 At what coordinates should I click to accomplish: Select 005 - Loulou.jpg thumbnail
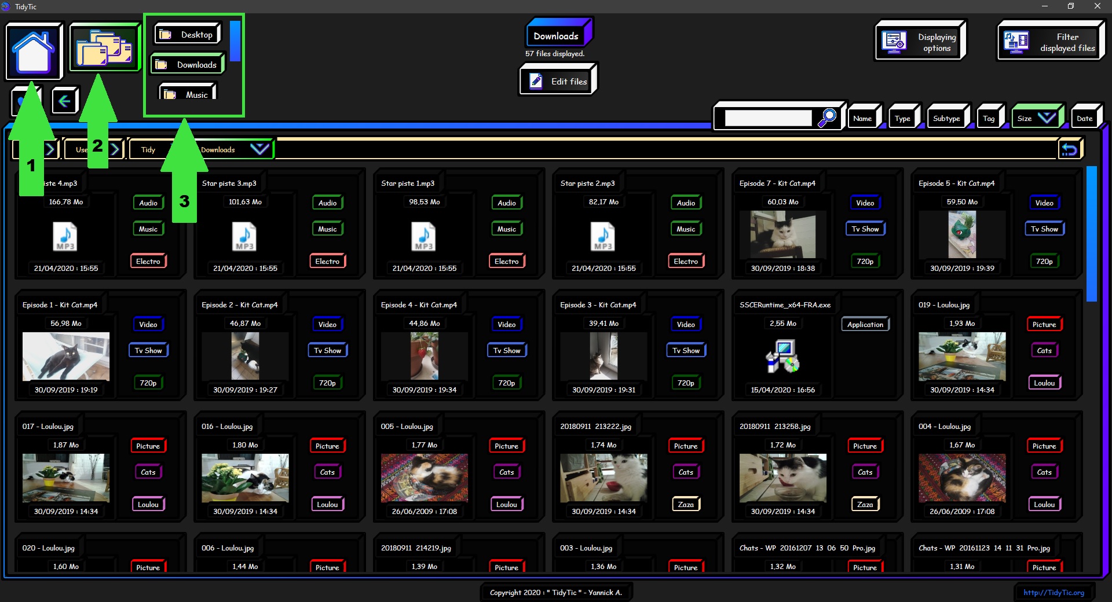click(424, 478)
